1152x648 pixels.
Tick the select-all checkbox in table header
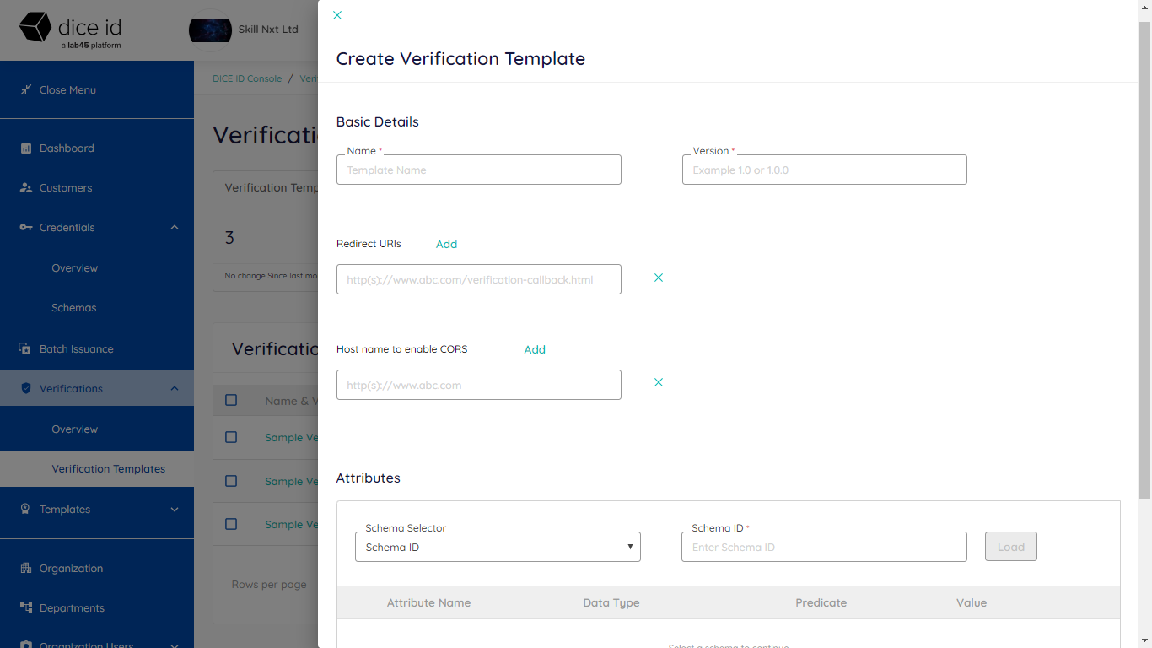coord(231,400)
